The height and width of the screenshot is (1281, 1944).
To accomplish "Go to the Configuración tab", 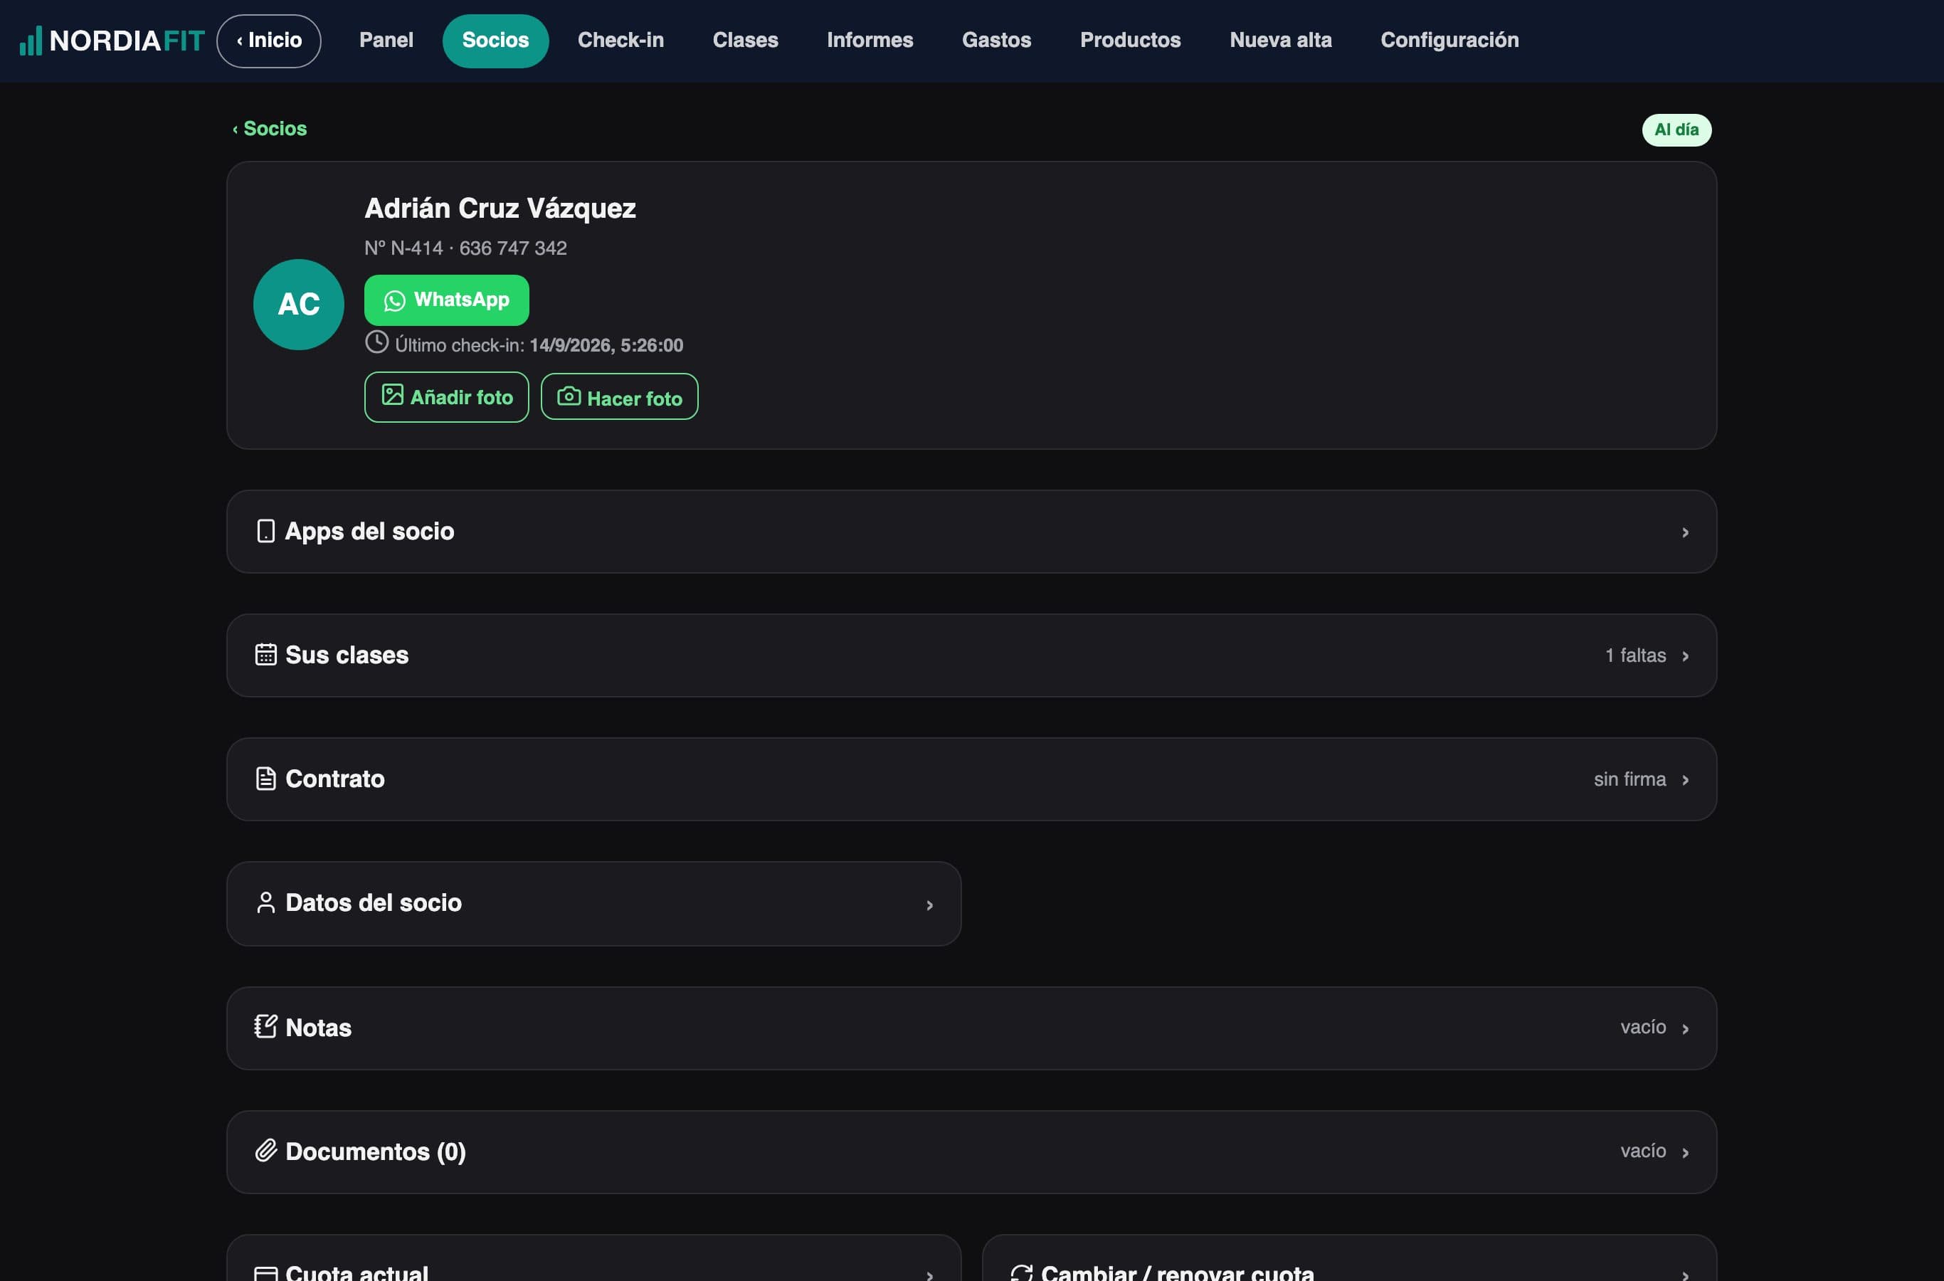I will tap(1449, 40).
